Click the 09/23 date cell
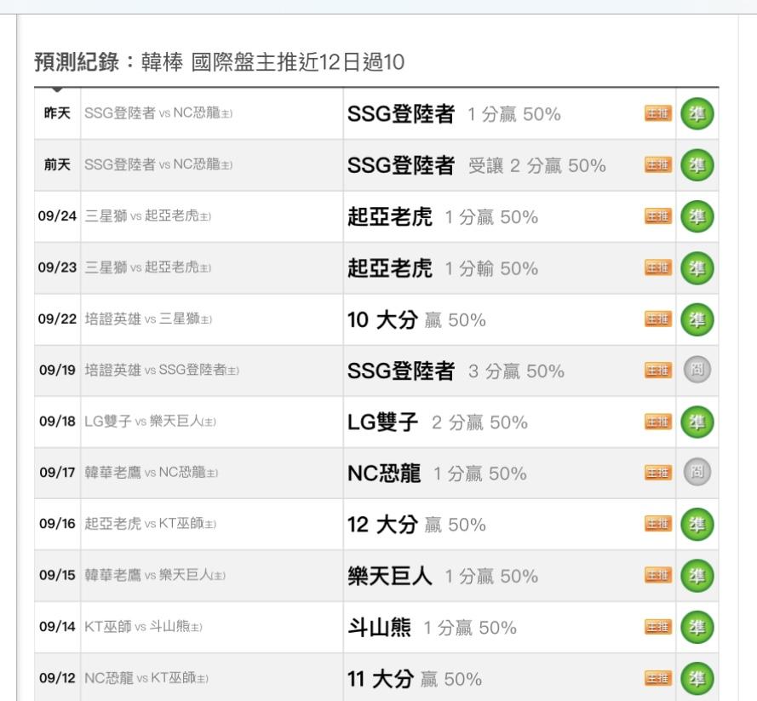The height and width of the screenshot is (701, 757). (57, 267)
